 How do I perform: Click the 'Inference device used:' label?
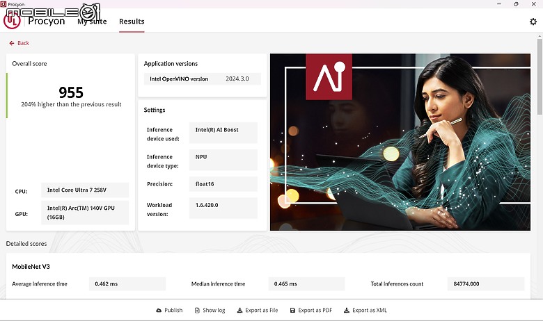tap(163, 134)
